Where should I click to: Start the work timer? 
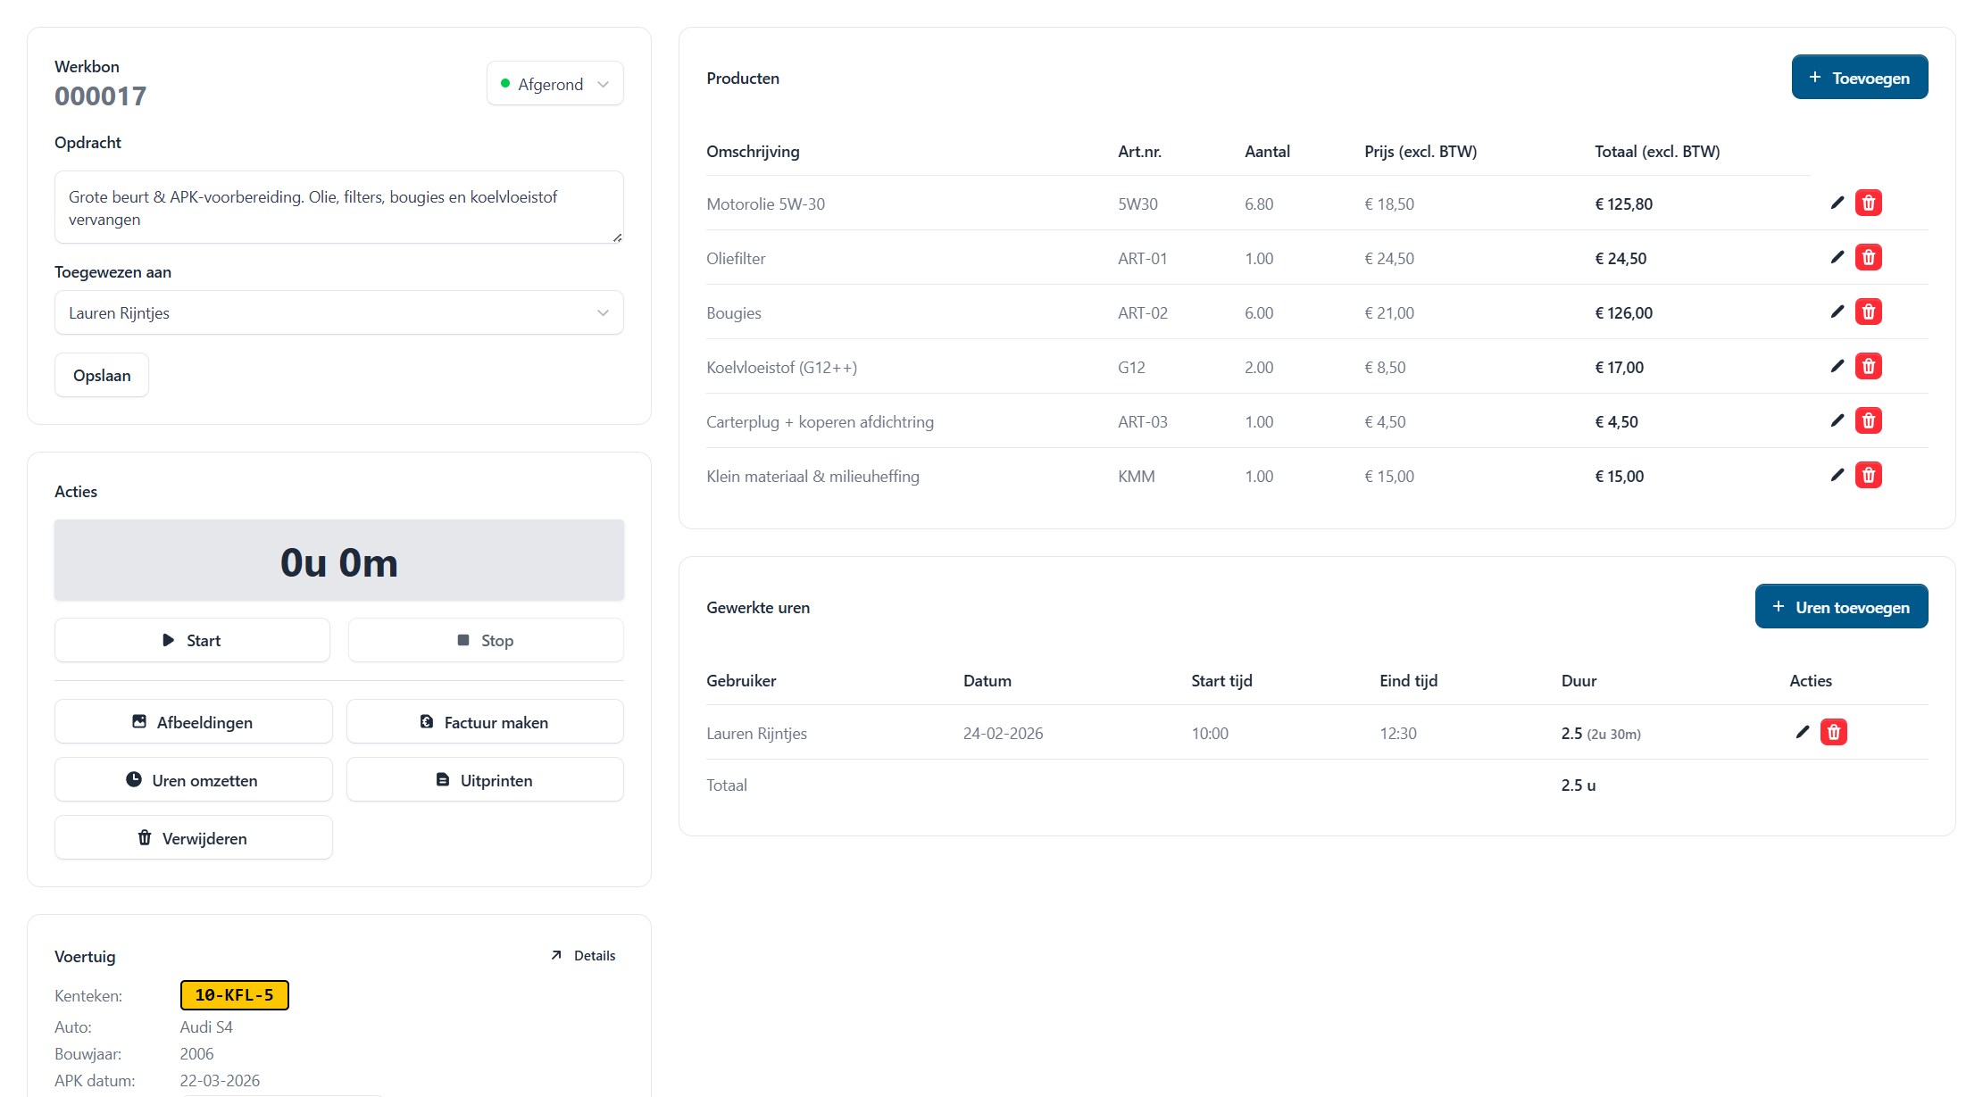pyautogui.click(x=191, y=640)
